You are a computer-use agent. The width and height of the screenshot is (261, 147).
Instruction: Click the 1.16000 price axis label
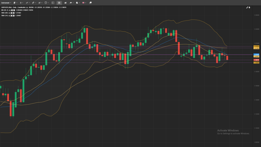pyautogui.click(x=256, y=86)
